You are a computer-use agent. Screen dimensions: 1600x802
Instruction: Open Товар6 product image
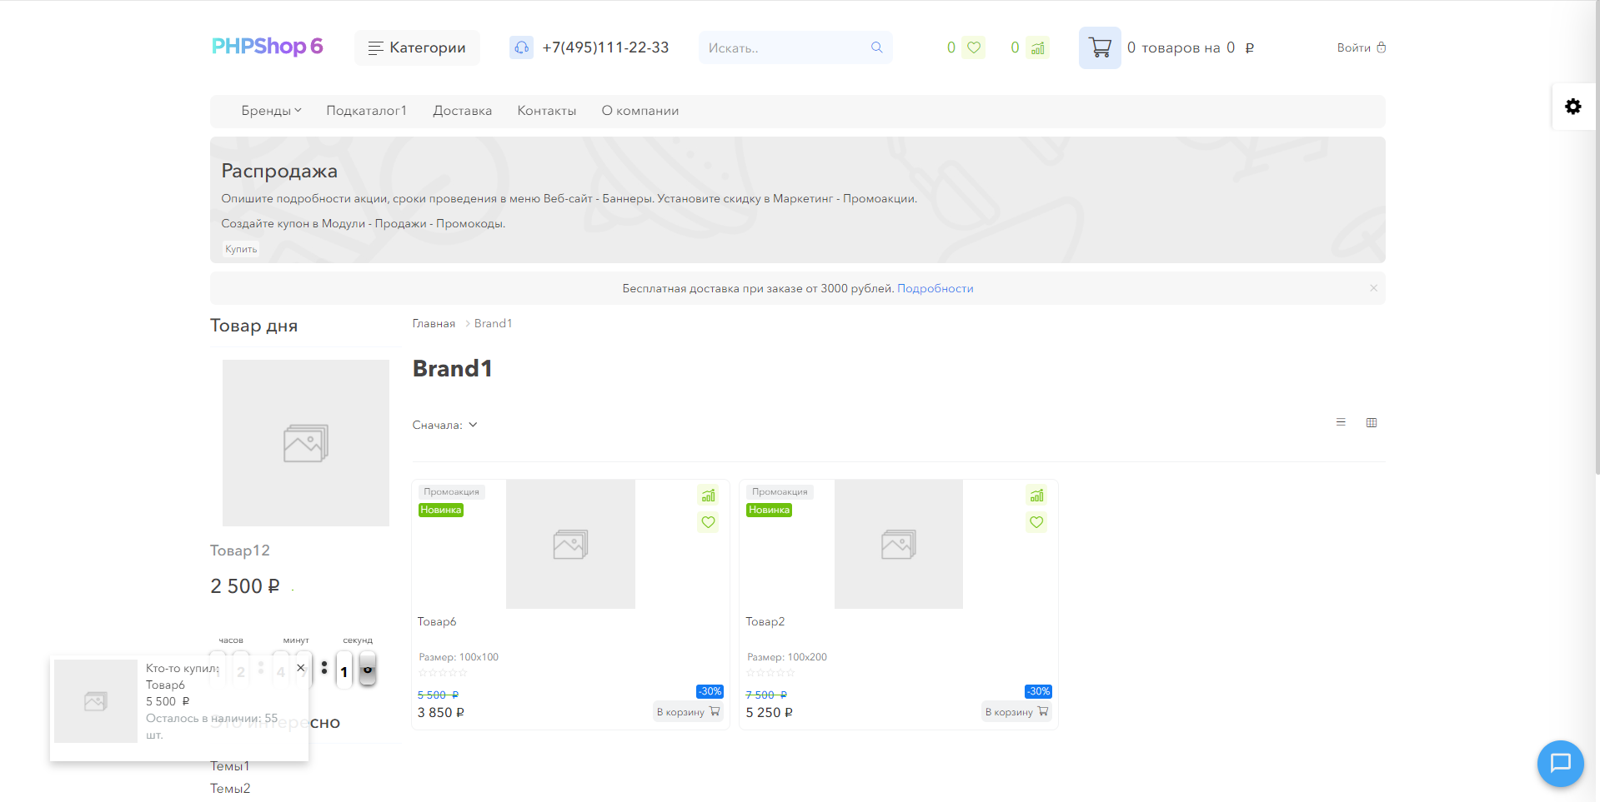coord(570,544)
